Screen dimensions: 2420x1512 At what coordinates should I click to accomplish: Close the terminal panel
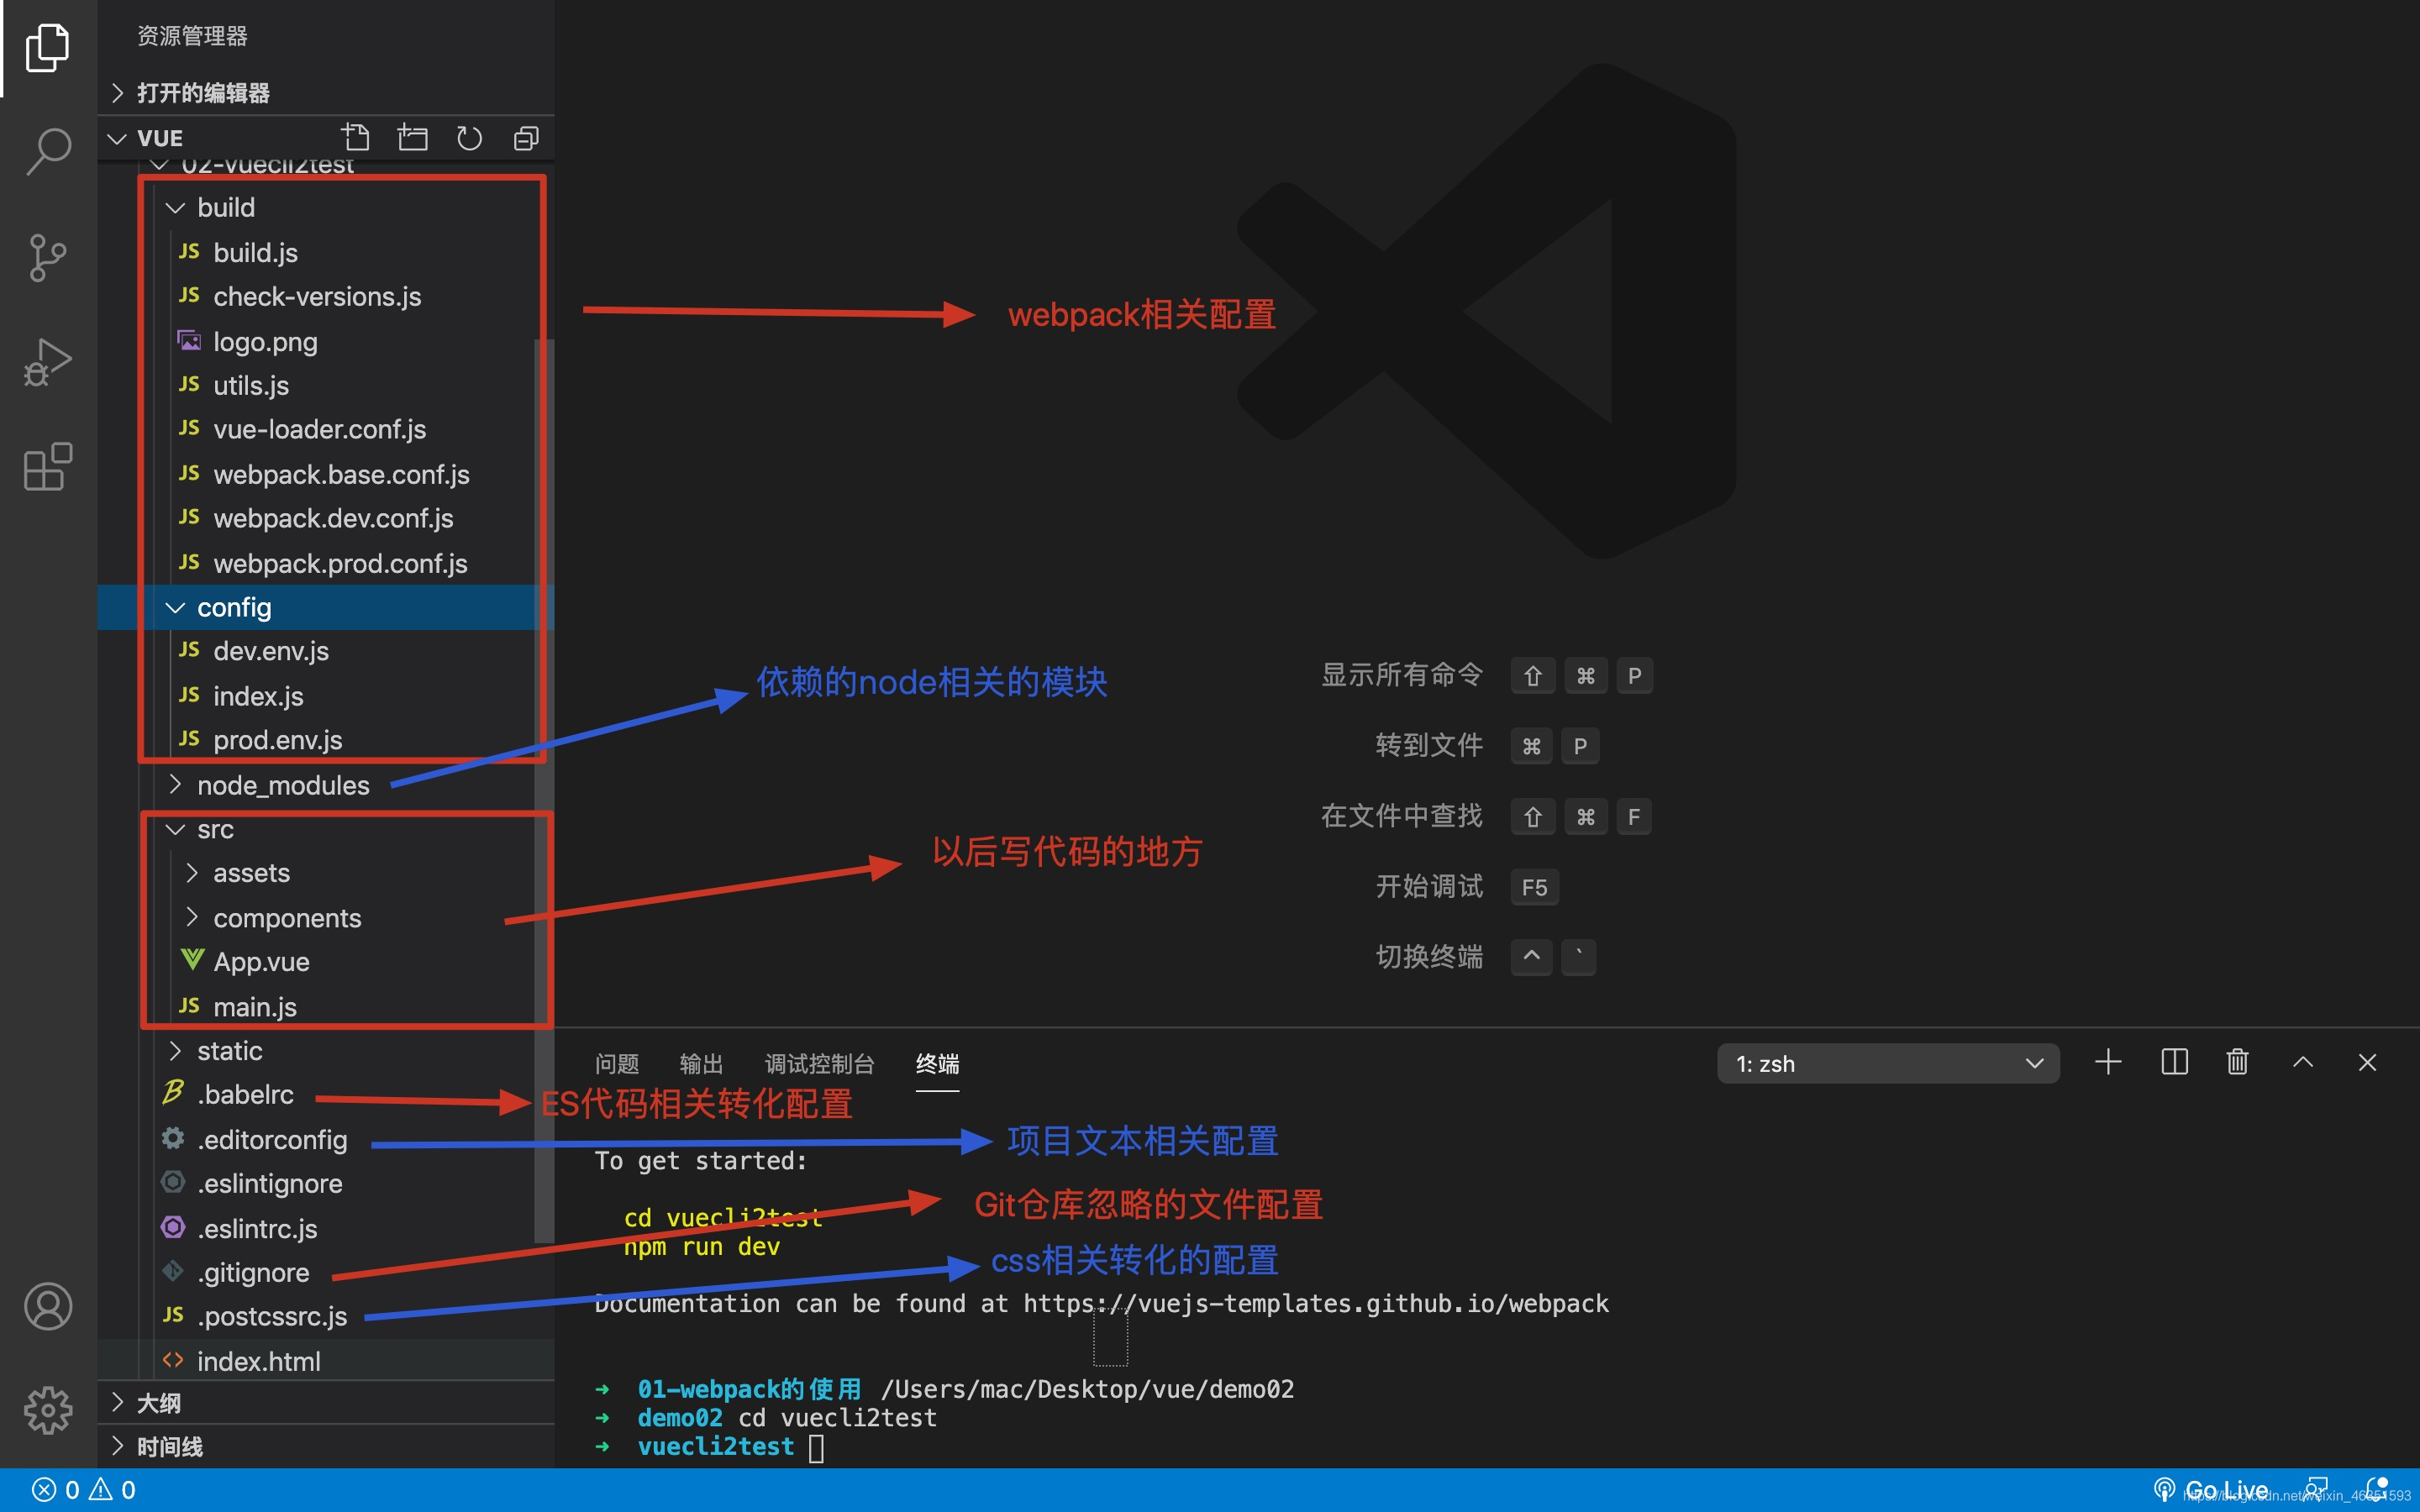(2367, 1062)
